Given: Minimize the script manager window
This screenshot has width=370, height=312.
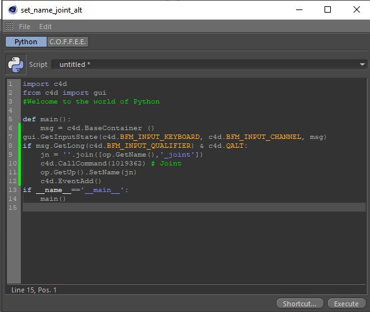Looking at the screenshot, I should 299,9.
